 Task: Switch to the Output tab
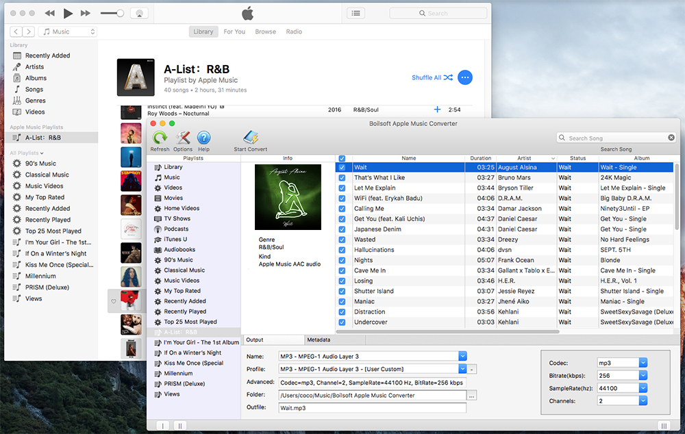(x=273, y=340)
